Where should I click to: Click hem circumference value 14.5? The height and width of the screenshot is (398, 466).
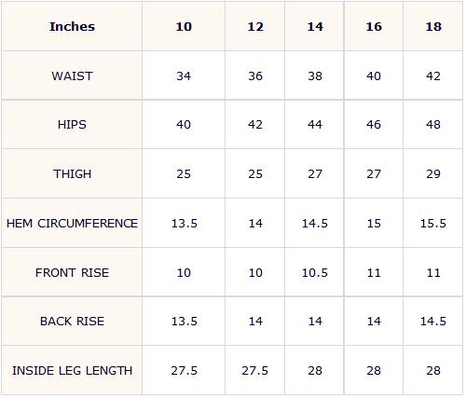tap(314, 223)
